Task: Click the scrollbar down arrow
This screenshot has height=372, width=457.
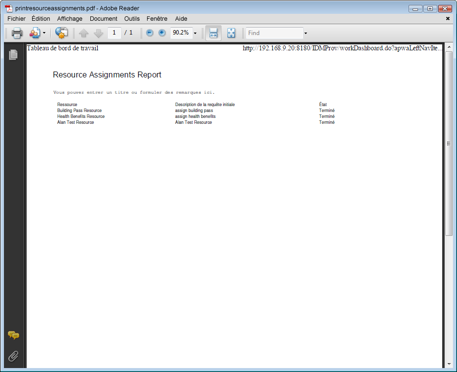Action: pyautogui.click(x=449, y=364)
